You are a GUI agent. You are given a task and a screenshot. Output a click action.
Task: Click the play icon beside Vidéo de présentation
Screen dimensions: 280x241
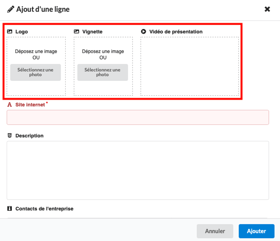[143, 31]
